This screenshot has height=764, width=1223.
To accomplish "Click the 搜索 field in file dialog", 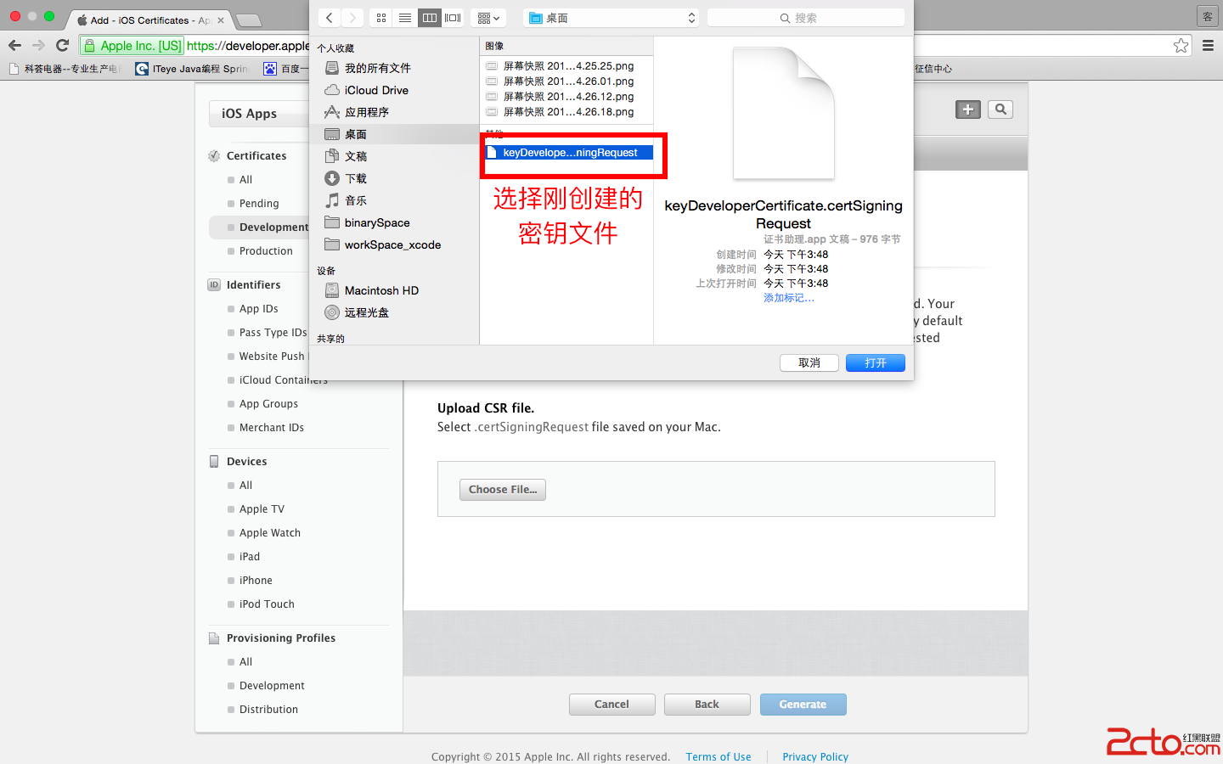I will [x=805, y=18].
